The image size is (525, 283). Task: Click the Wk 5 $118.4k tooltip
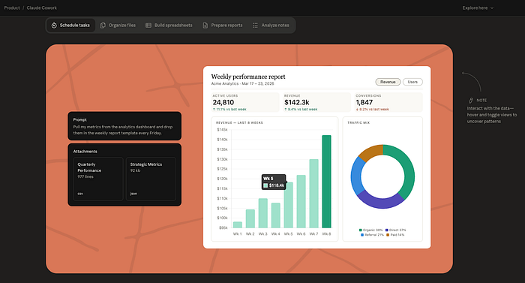click(274, 182)
